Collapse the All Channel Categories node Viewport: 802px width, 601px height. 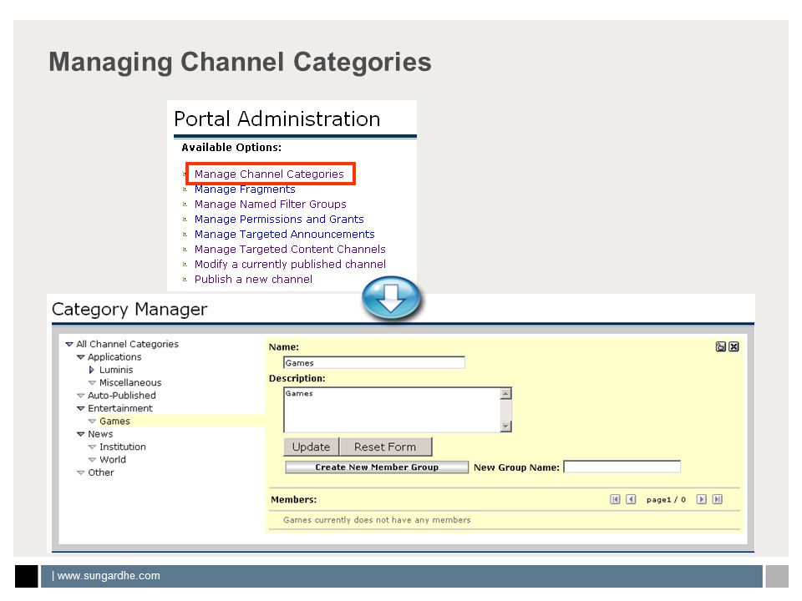pos(69,345)
